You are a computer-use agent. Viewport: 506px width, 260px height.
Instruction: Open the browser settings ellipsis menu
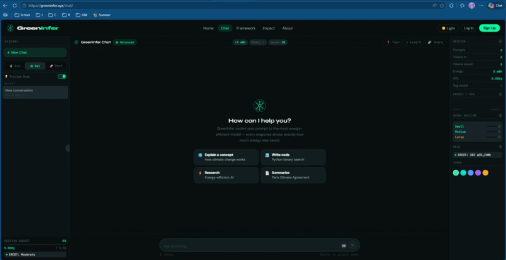pyautogui.click(x=481, y=6)
